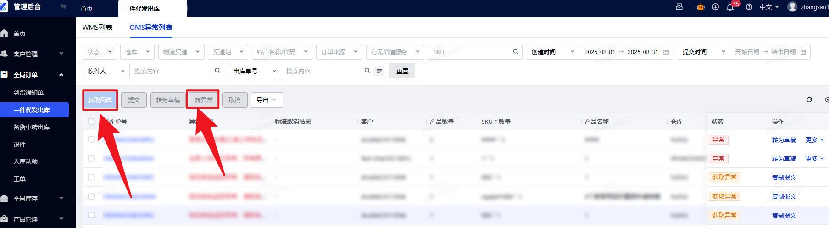The width and height of the screenshot is (829, 228).
Task: Open 工单 in the sidebar
Action: pos(19,179)
